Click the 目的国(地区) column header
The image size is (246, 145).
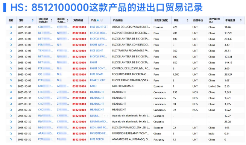click(x=161, y=20)
